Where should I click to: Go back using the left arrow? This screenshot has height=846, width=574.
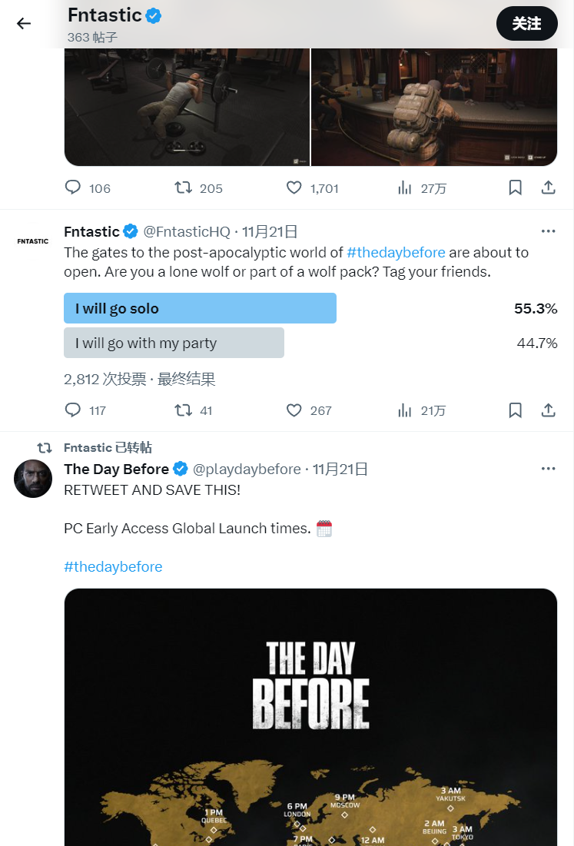click(24, 23)
